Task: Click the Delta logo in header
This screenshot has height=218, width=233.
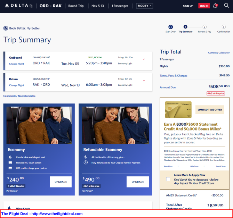Action: click(x=19, y=6)
